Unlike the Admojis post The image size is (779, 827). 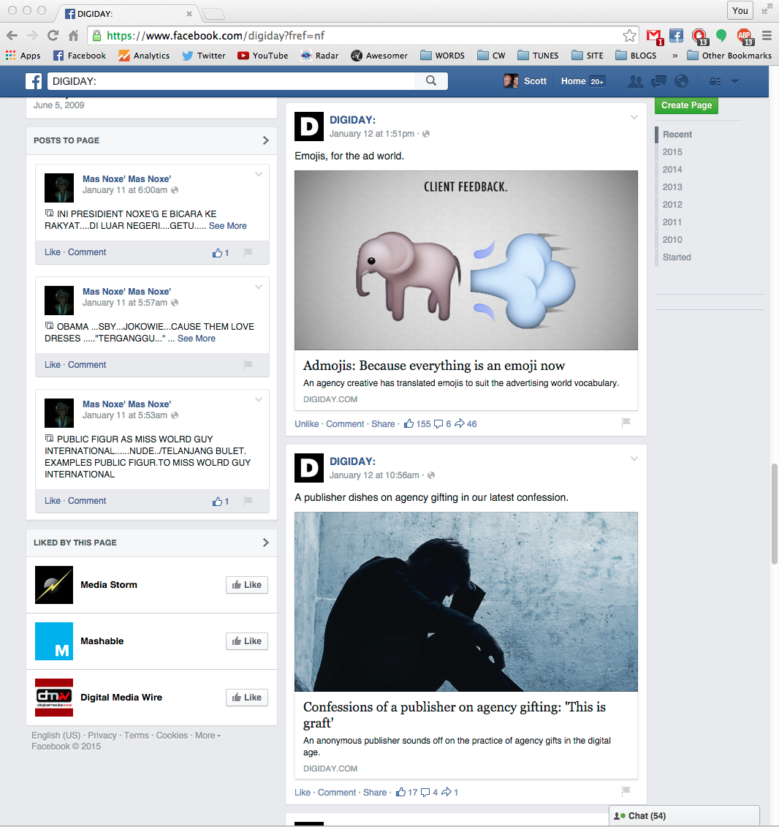point(307,424)
